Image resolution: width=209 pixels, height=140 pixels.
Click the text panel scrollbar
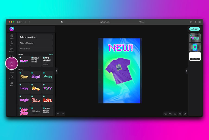coord(55,65)
